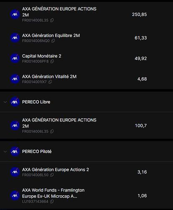Screen dimensions: 173x210
Task: Copy ISIN FR0014006NQ0 of AXA Génération Equilibre 2M
Action: click(53, 41)
